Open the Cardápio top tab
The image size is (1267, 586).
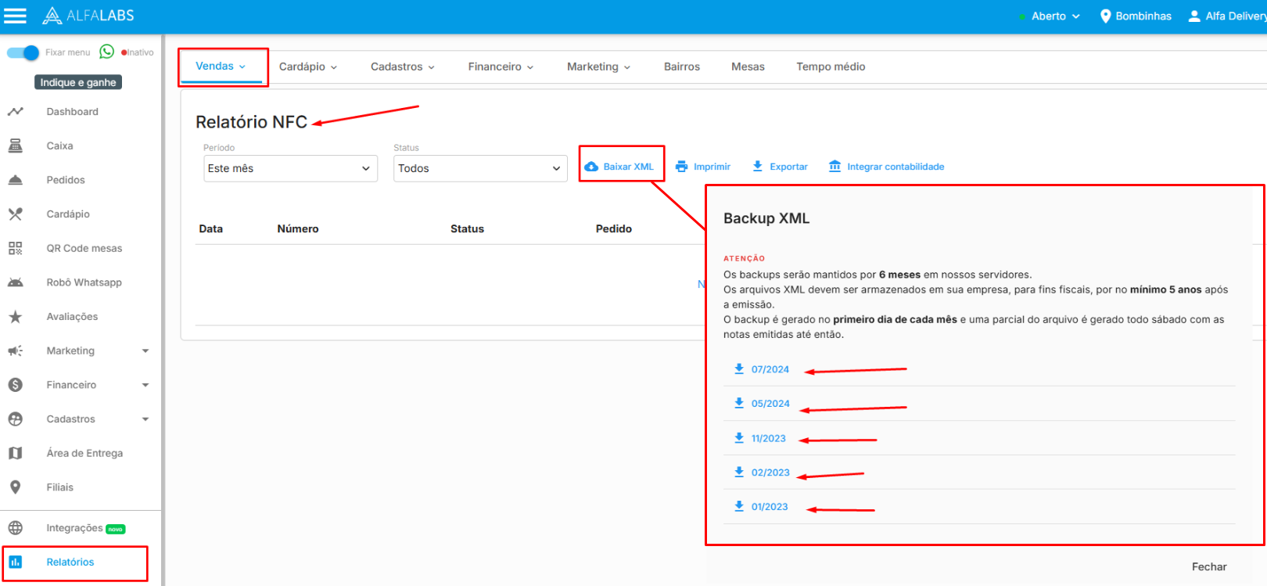tap(308, 67)
